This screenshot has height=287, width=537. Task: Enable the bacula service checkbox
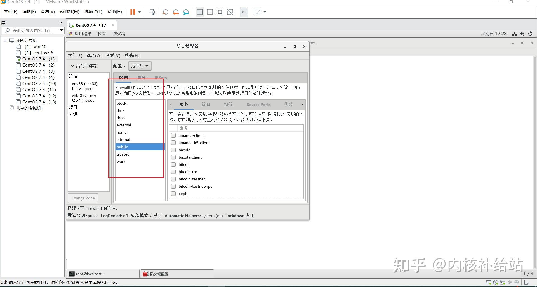point(173,150)
